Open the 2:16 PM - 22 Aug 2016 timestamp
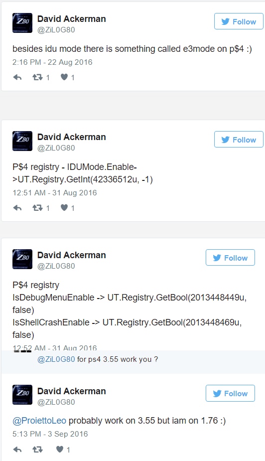This screenshot has width=265, height=461. pos(52,62)
